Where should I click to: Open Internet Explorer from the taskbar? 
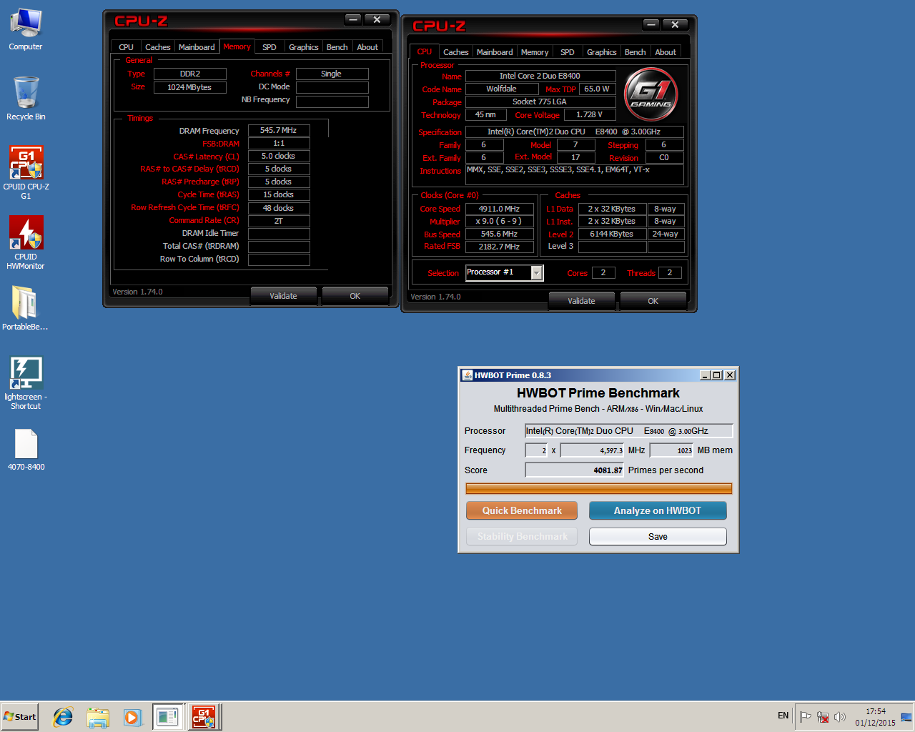63,717
